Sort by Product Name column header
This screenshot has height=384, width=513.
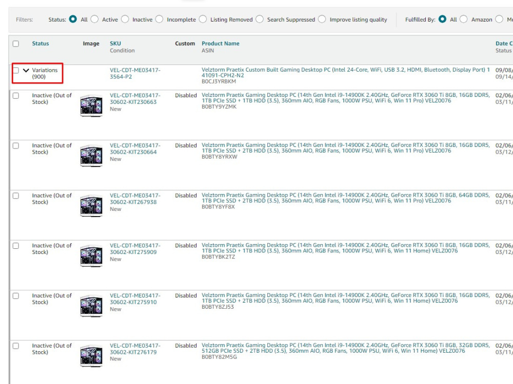tap(220, 44)
